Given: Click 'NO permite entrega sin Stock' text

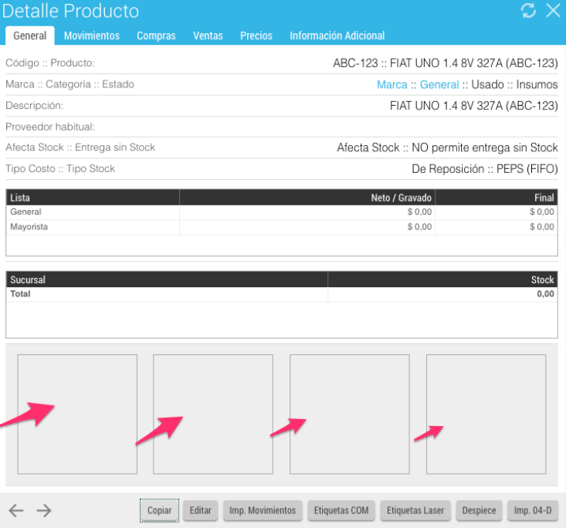Looking at the screenshot, I should (x=485, y=147).
